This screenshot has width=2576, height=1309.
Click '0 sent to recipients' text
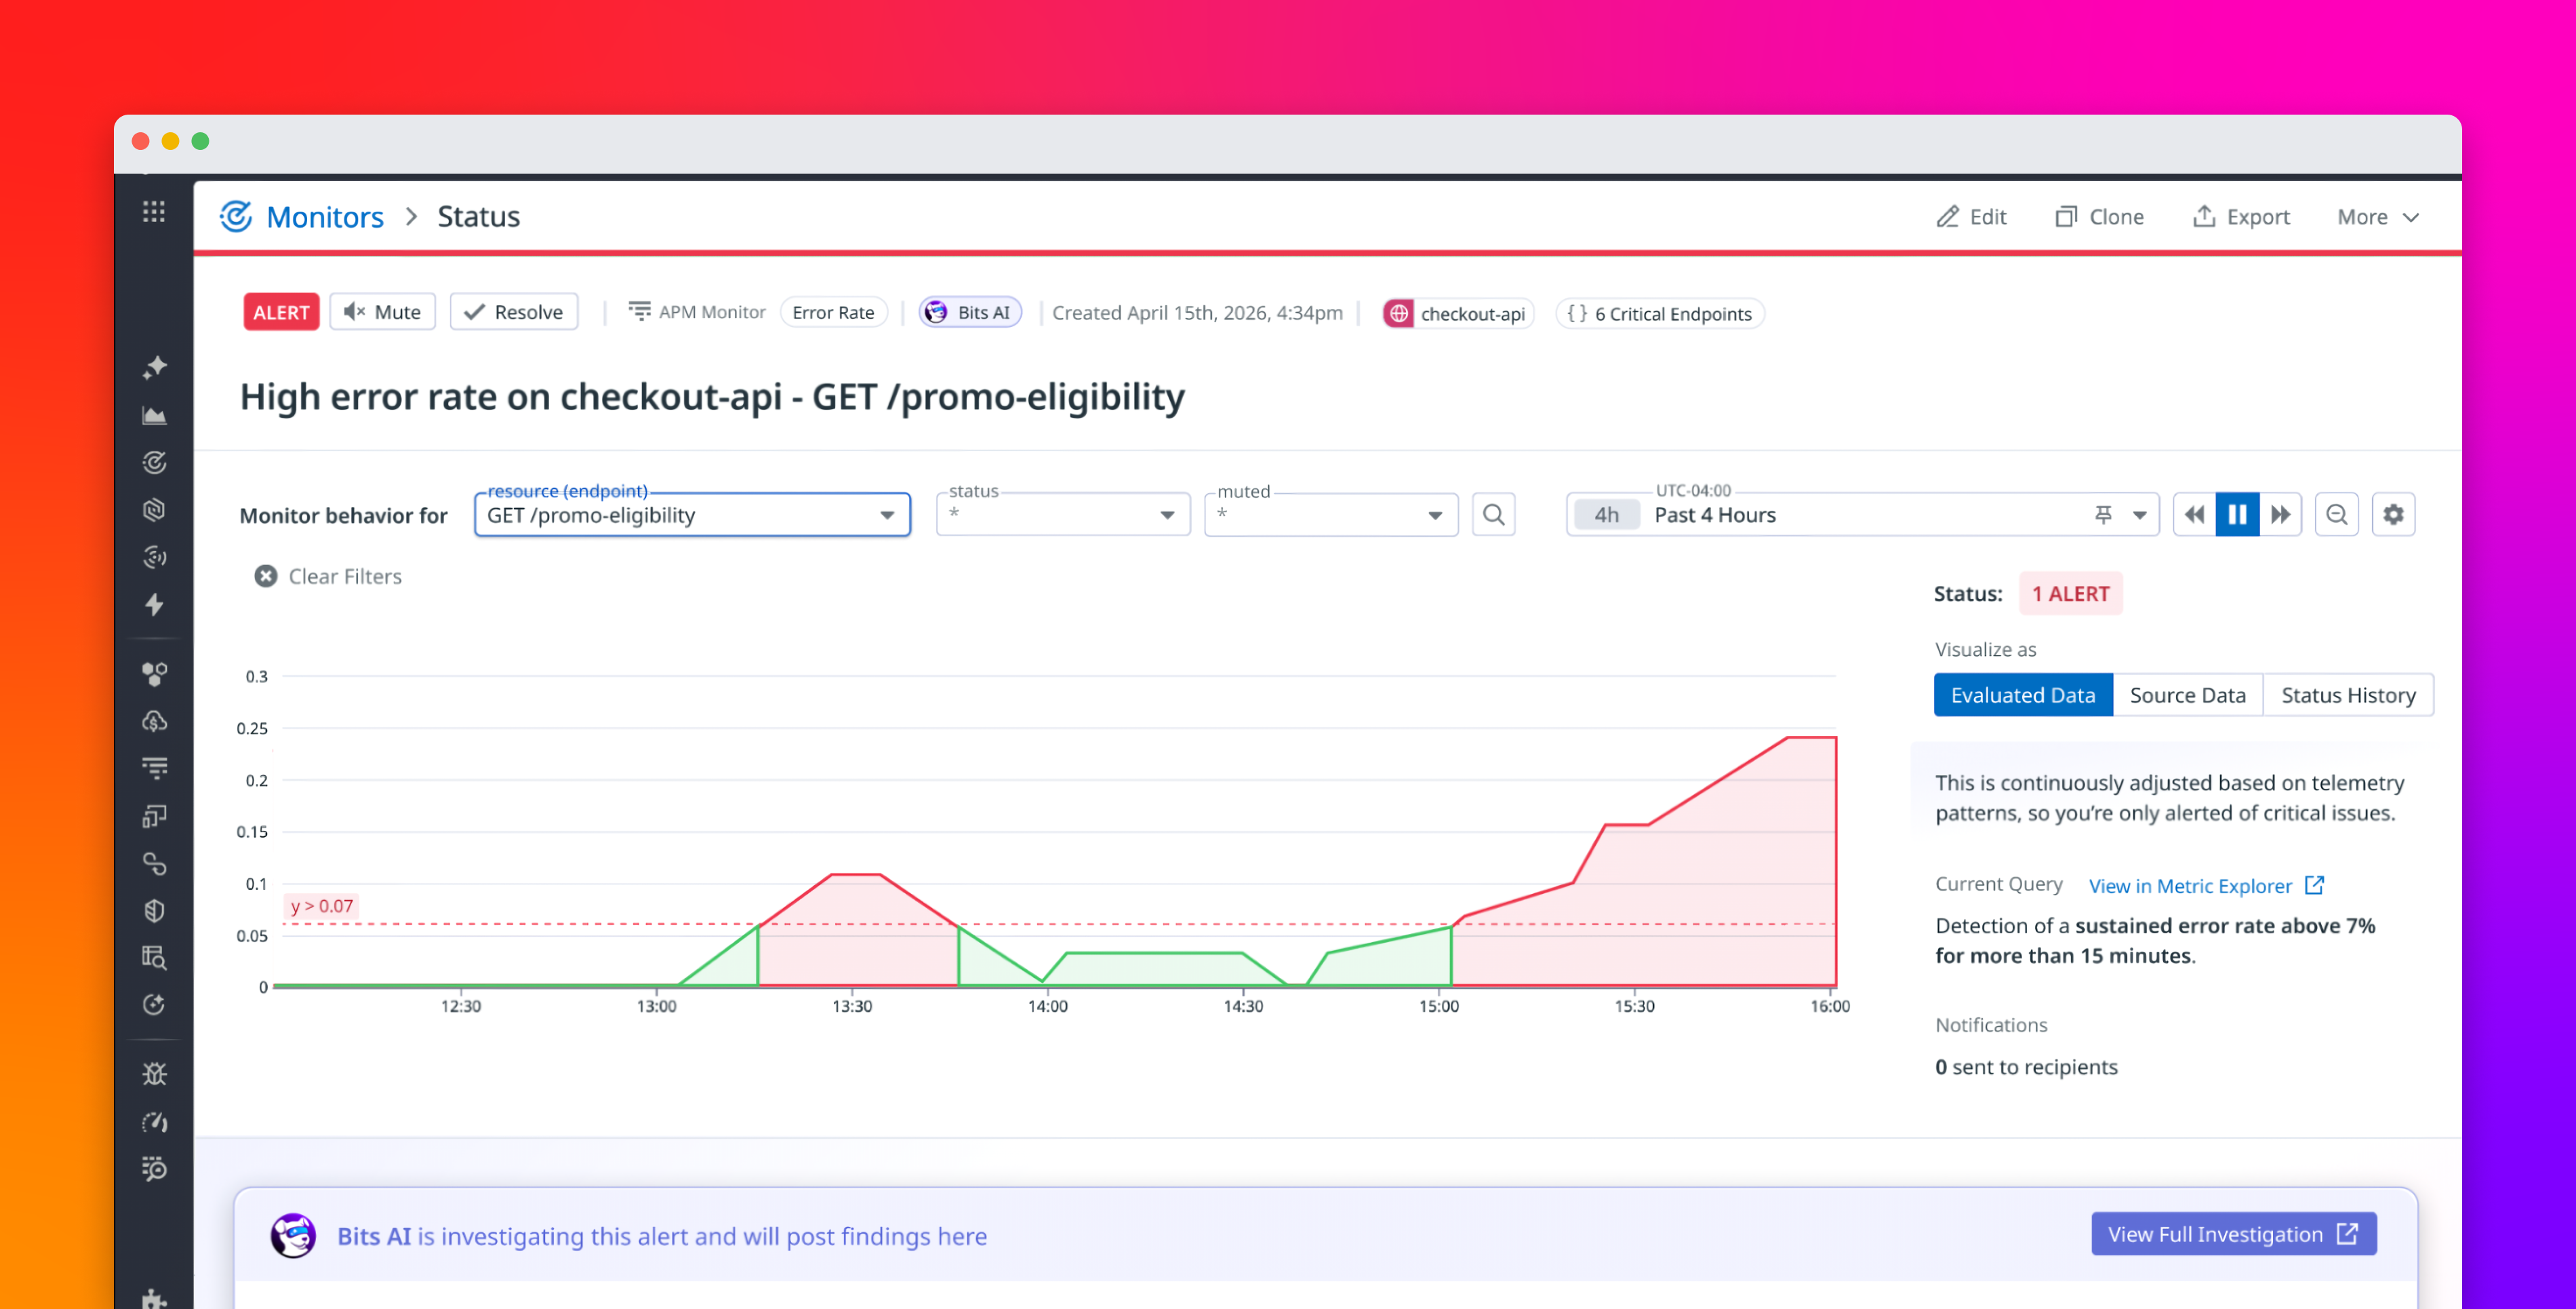pos(2026,1067)
